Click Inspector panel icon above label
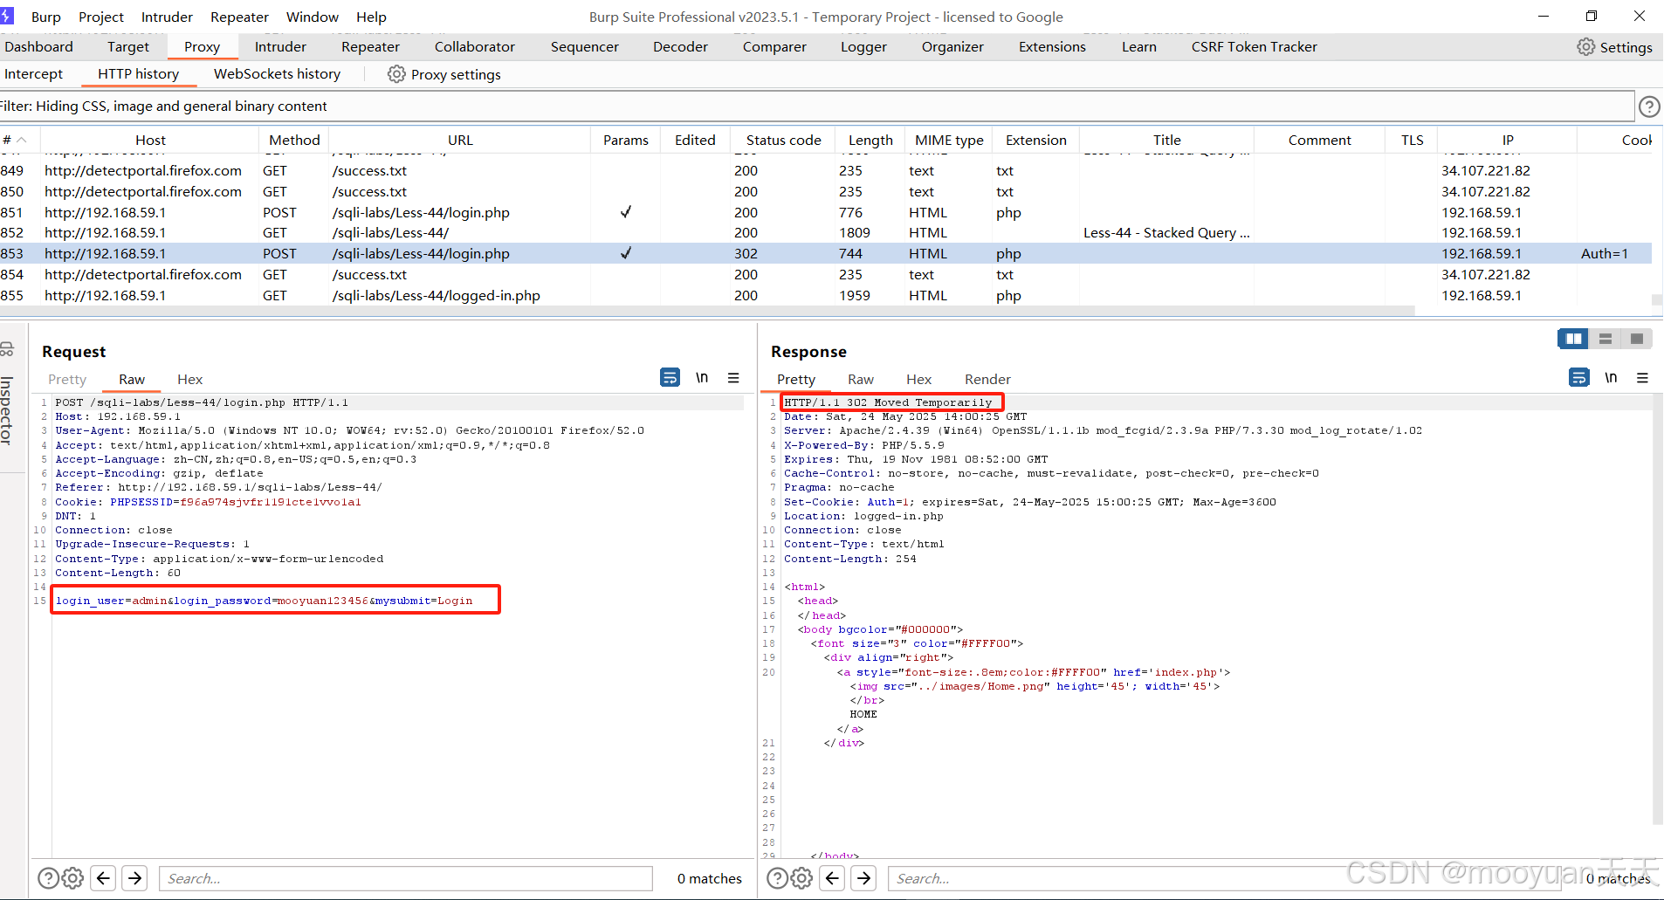Image resolution: width=1664 pixels, height=900 pixels. tap(7, 350)
